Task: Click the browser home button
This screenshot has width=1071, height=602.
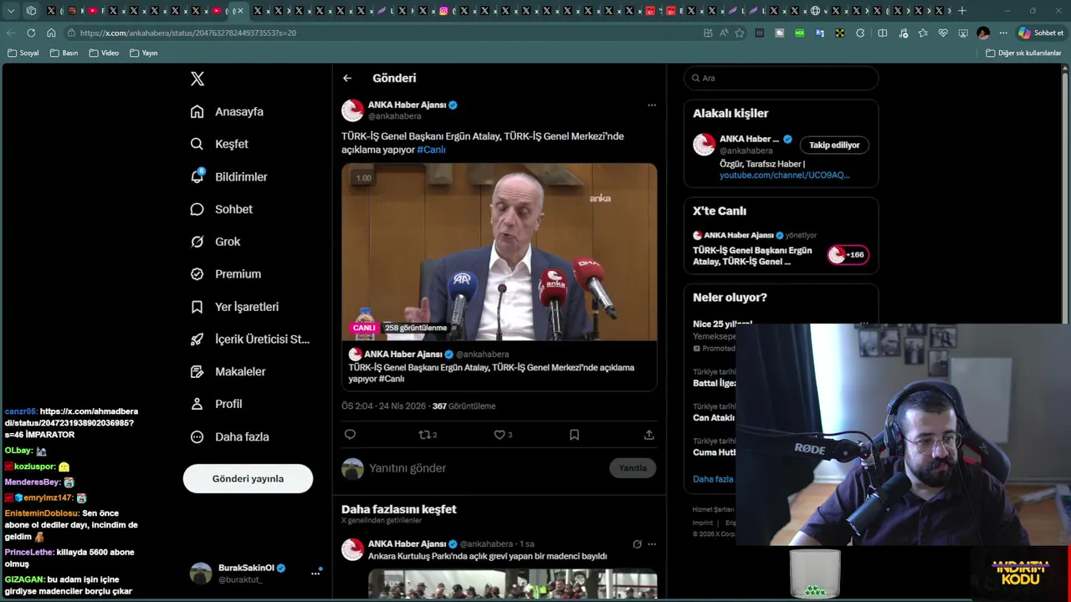Action: [51, 33]
